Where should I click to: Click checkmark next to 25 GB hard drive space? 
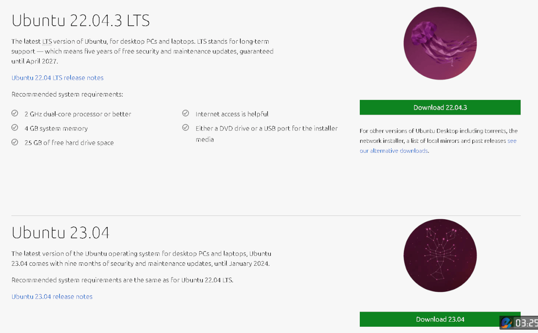[15, 142]
